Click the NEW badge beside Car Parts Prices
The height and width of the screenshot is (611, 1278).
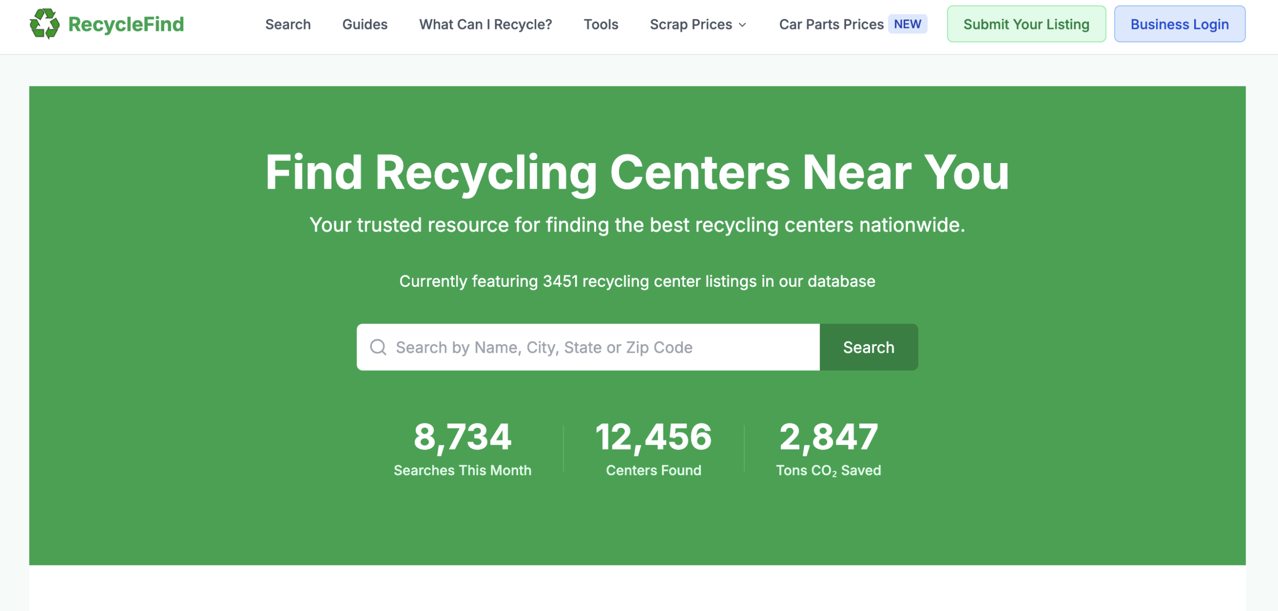pyautogui.click(x=907, y=24)
